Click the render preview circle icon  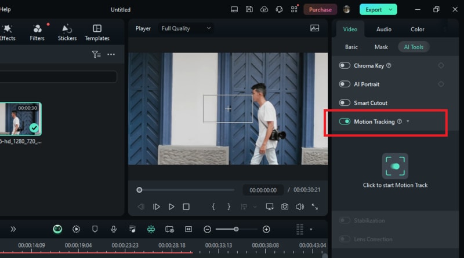pos(76,229)
